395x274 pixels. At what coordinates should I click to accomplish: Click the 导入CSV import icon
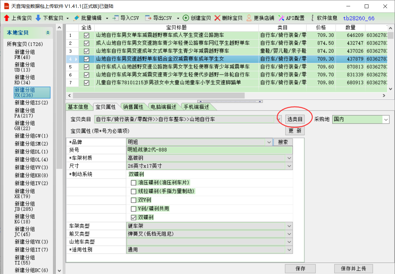point(116,18)
